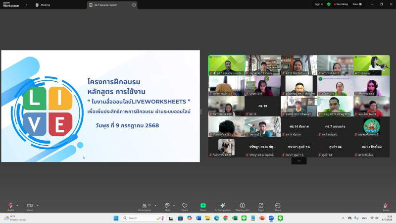Image resolution: width=396 pixels, height=223 pixels.
Task: Click the 'ศส.7 ขอนแก่น' video-off tile
Action: [x=336, y=127]
